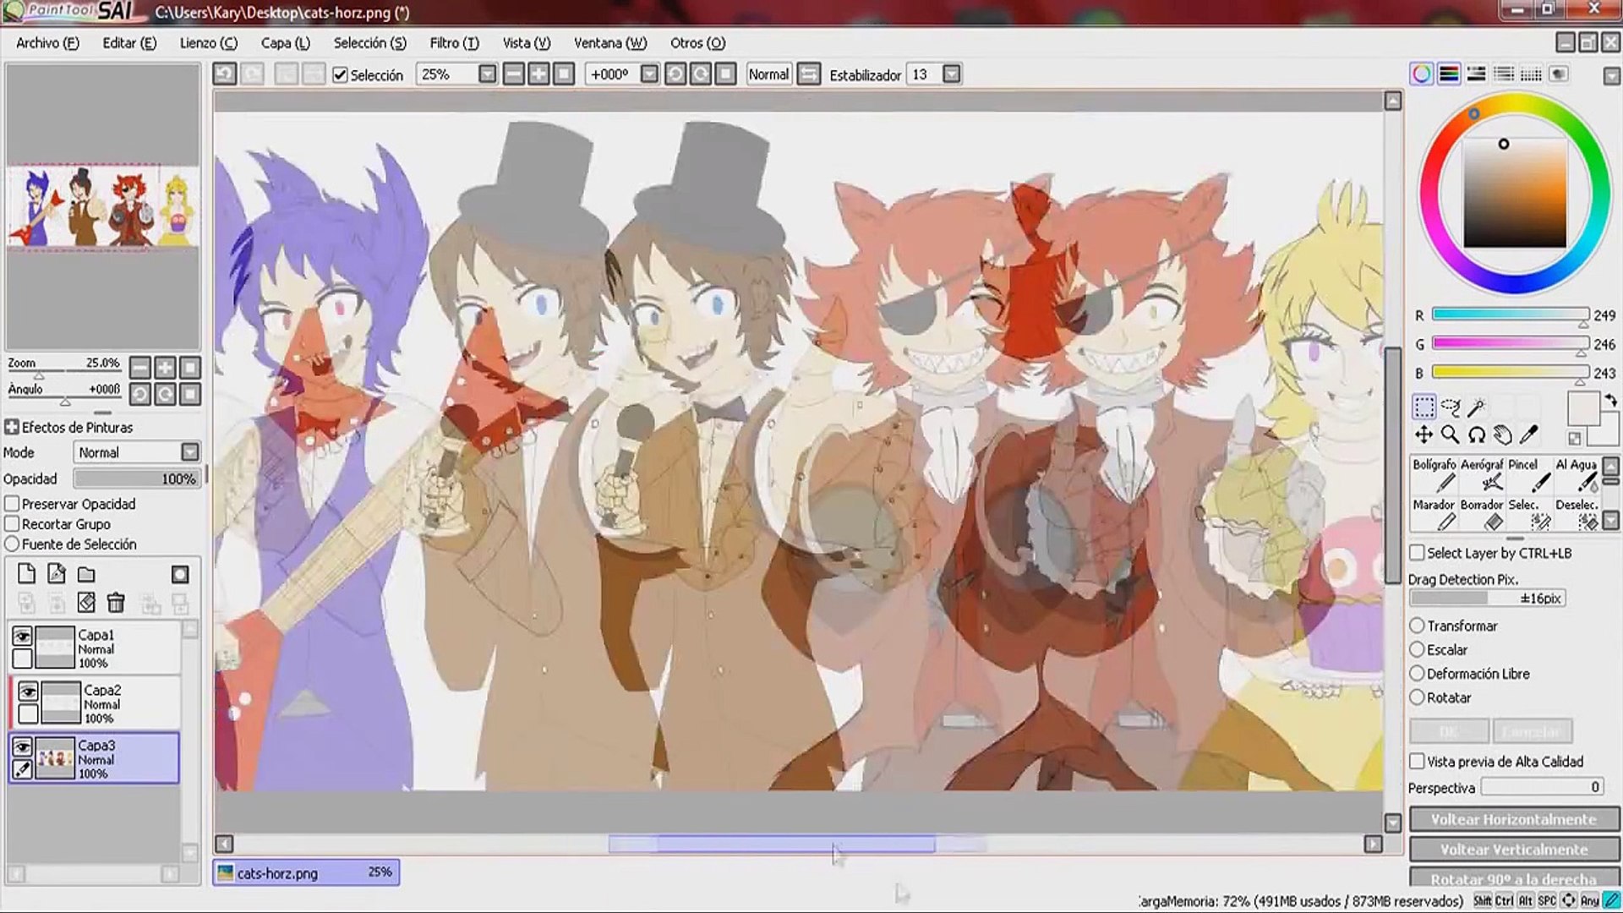Image resolution: width=1623 pixels, height=913 pixels.
Task: Open the Archivo menu
Action: (47, 43)
